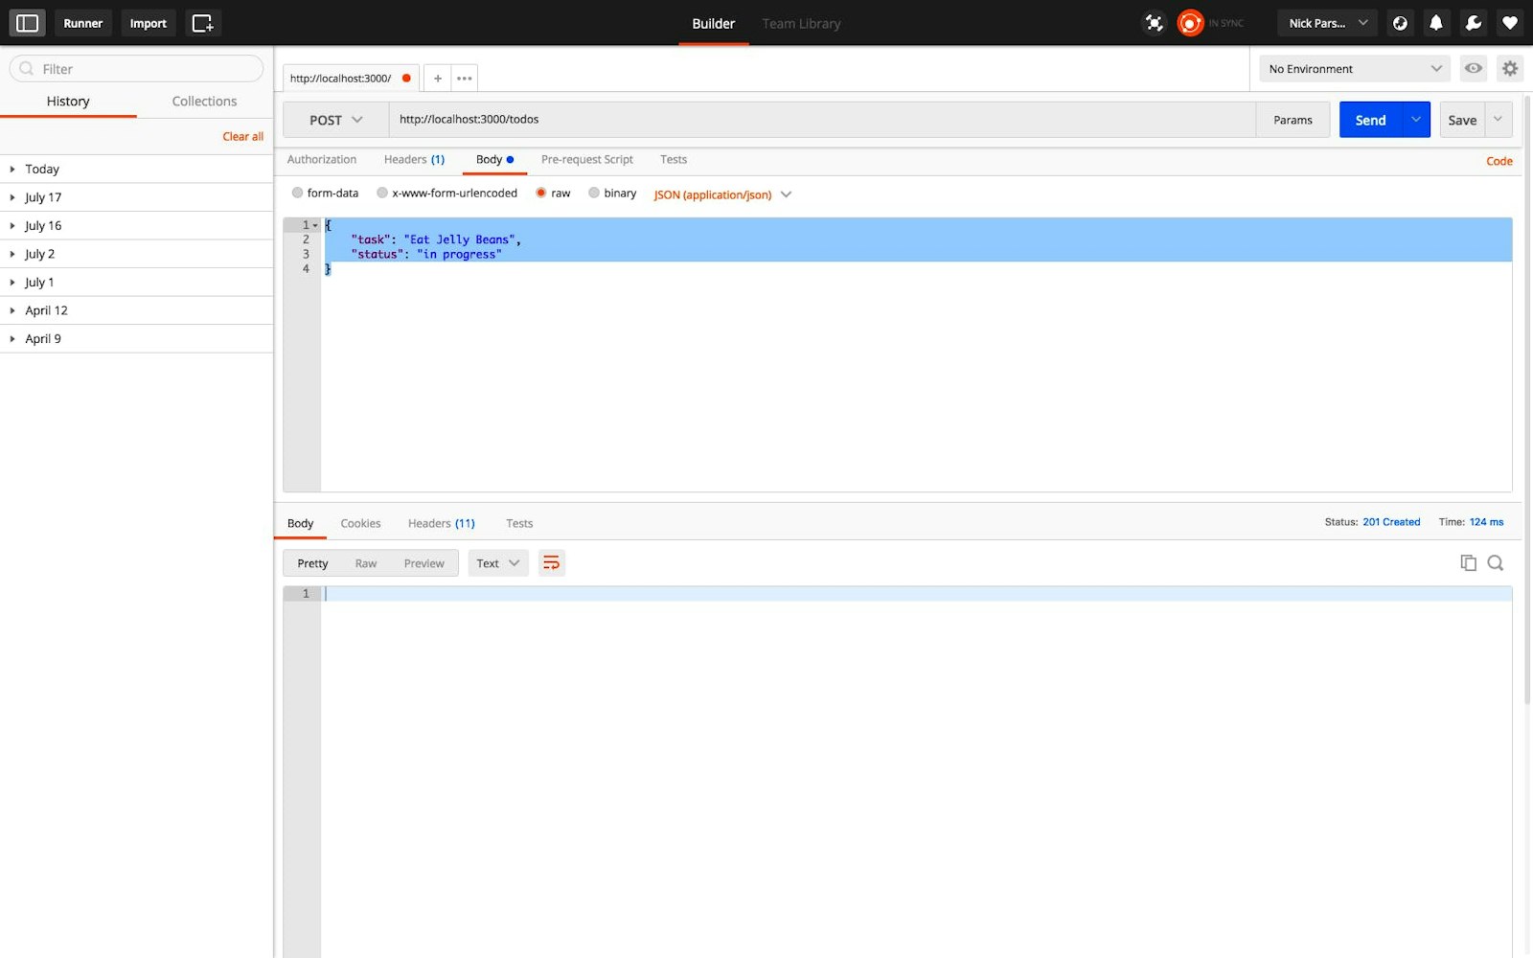
Task: Click the Import icon
Action: click(148, 22)
